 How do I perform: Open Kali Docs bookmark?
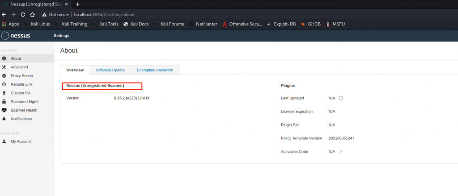pos(136,24)
